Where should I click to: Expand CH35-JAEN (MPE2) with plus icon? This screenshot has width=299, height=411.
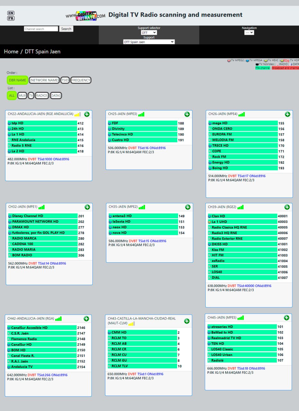pyautogui.click(x=188, y=207)
